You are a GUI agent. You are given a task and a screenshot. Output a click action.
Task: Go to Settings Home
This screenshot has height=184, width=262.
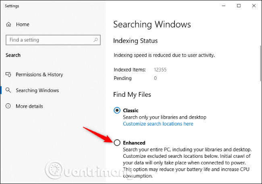coord(23,25)
